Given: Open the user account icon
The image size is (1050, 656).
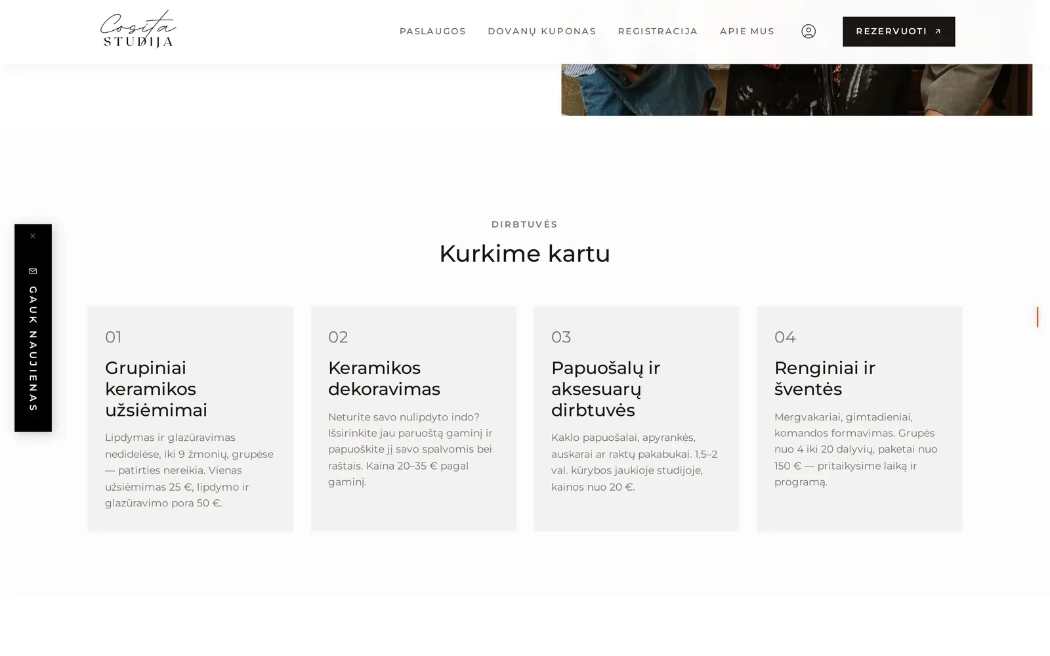Looking at the screenshot, I should click(x=808, y=31).
